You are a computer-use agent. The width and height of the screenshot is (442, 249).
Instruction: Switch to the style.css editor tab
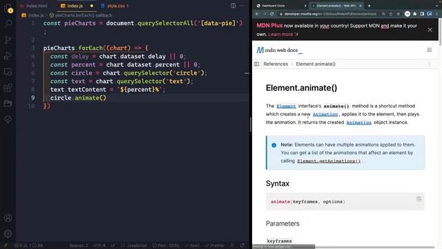[x=115, y=6]
